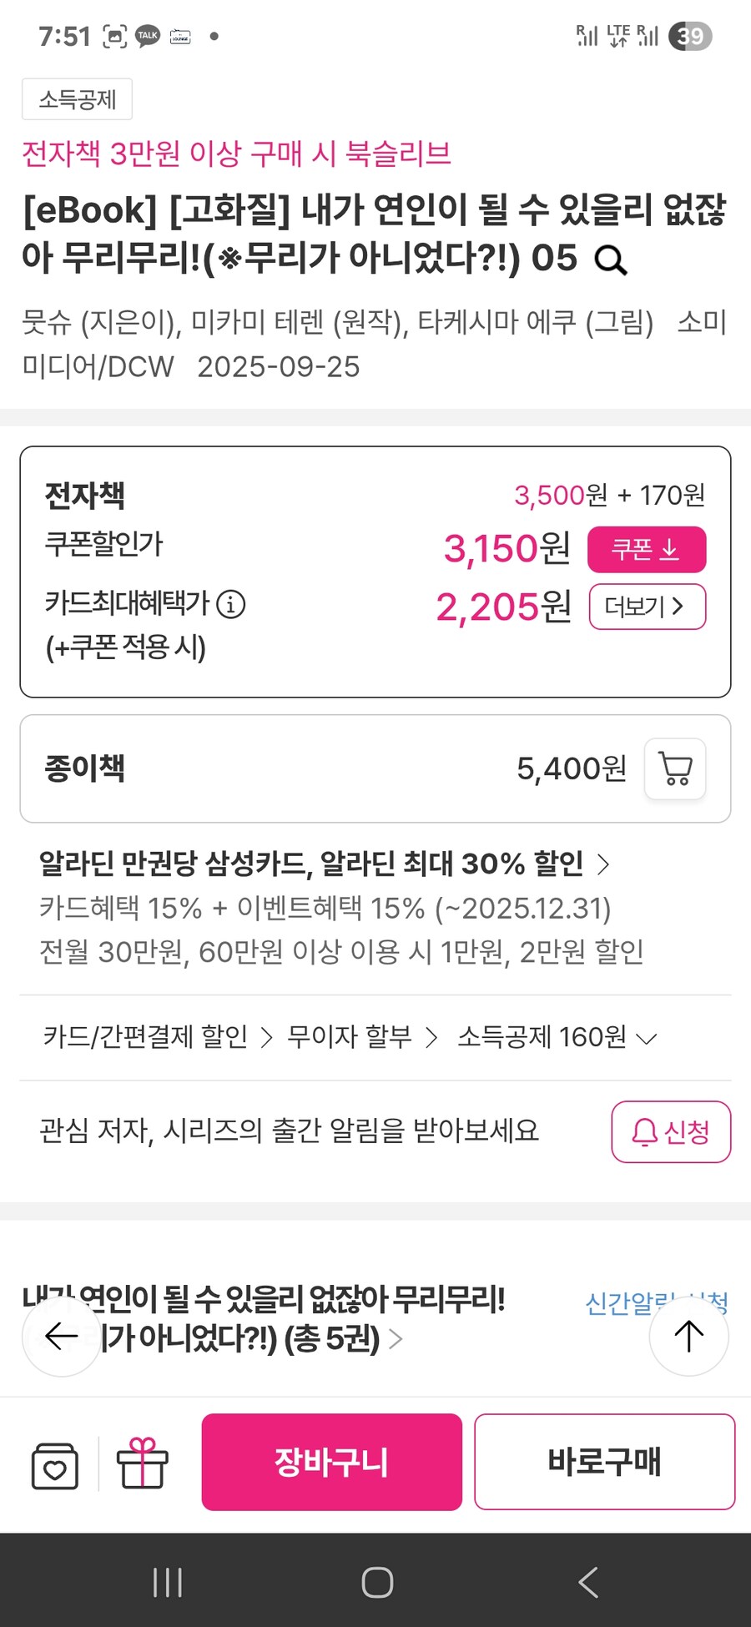The height and width of the screenshot is (1627, 751).
Task: Open the series link showing 총 5권
Action: (x=275, y=1320)
